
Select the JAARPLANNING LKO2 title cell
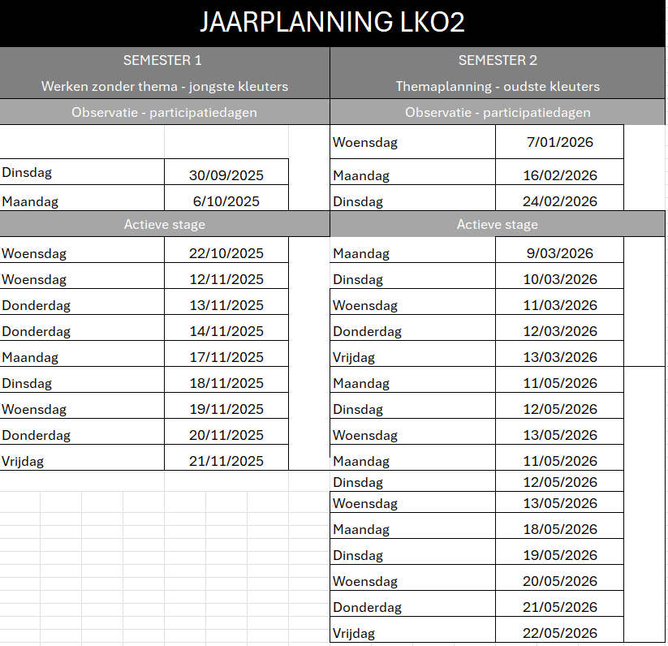[x=333, y=23]
